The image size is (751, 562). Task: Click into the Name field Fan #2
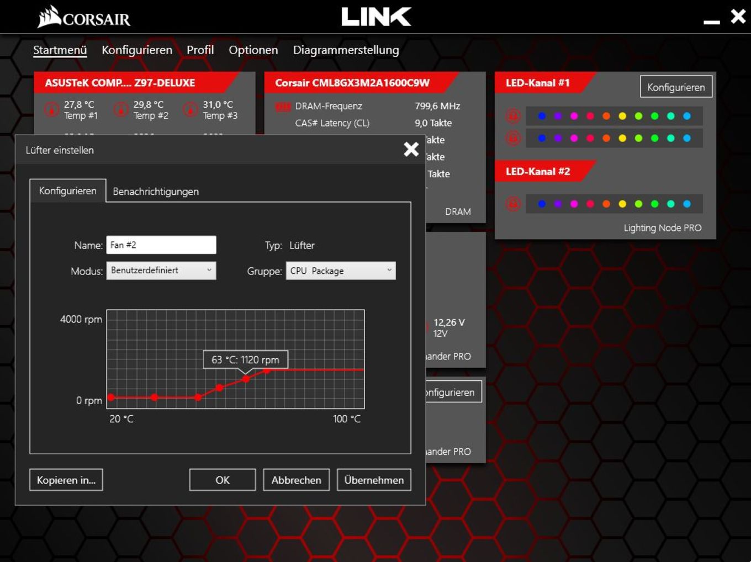(x=161, y=245)
